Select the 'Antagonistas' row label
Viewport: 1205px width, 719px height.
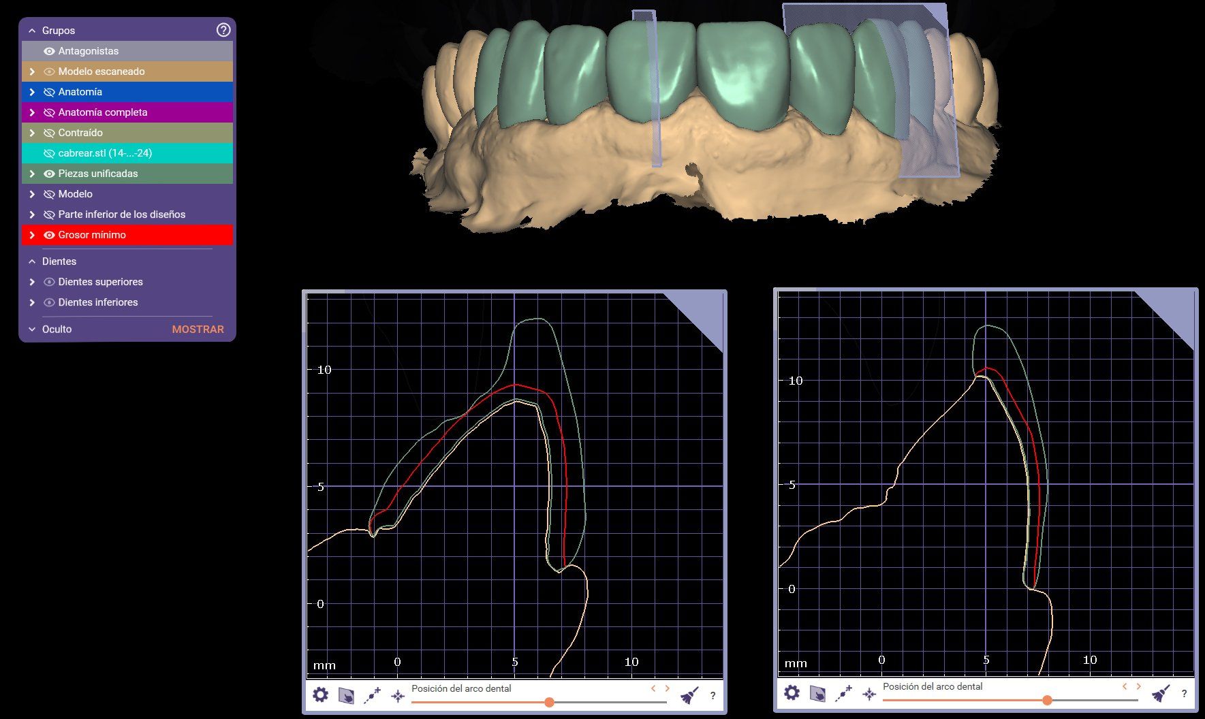coord(89,51)
